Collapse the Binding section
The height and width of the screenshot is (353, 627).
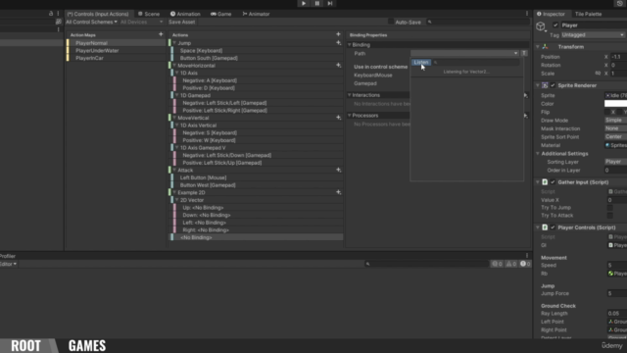(x=350, y=45)
